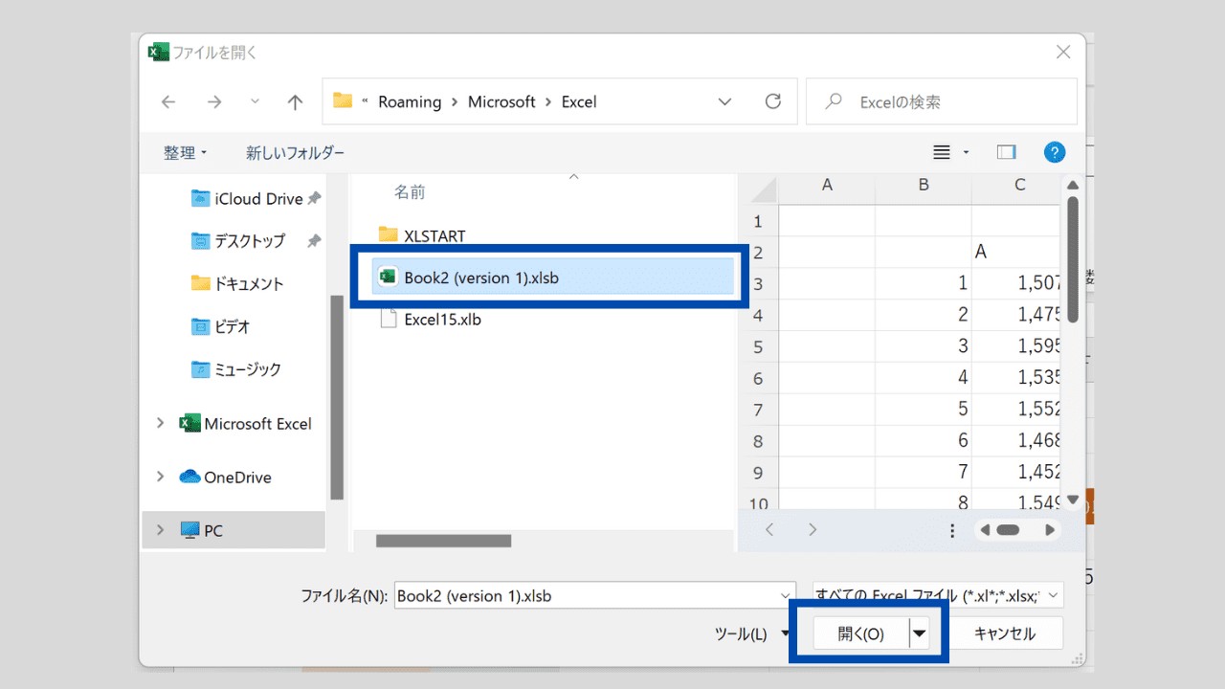Go up one folder level
The height and width of the screenshot is (689, 1225).
click(x=295, y=101)
